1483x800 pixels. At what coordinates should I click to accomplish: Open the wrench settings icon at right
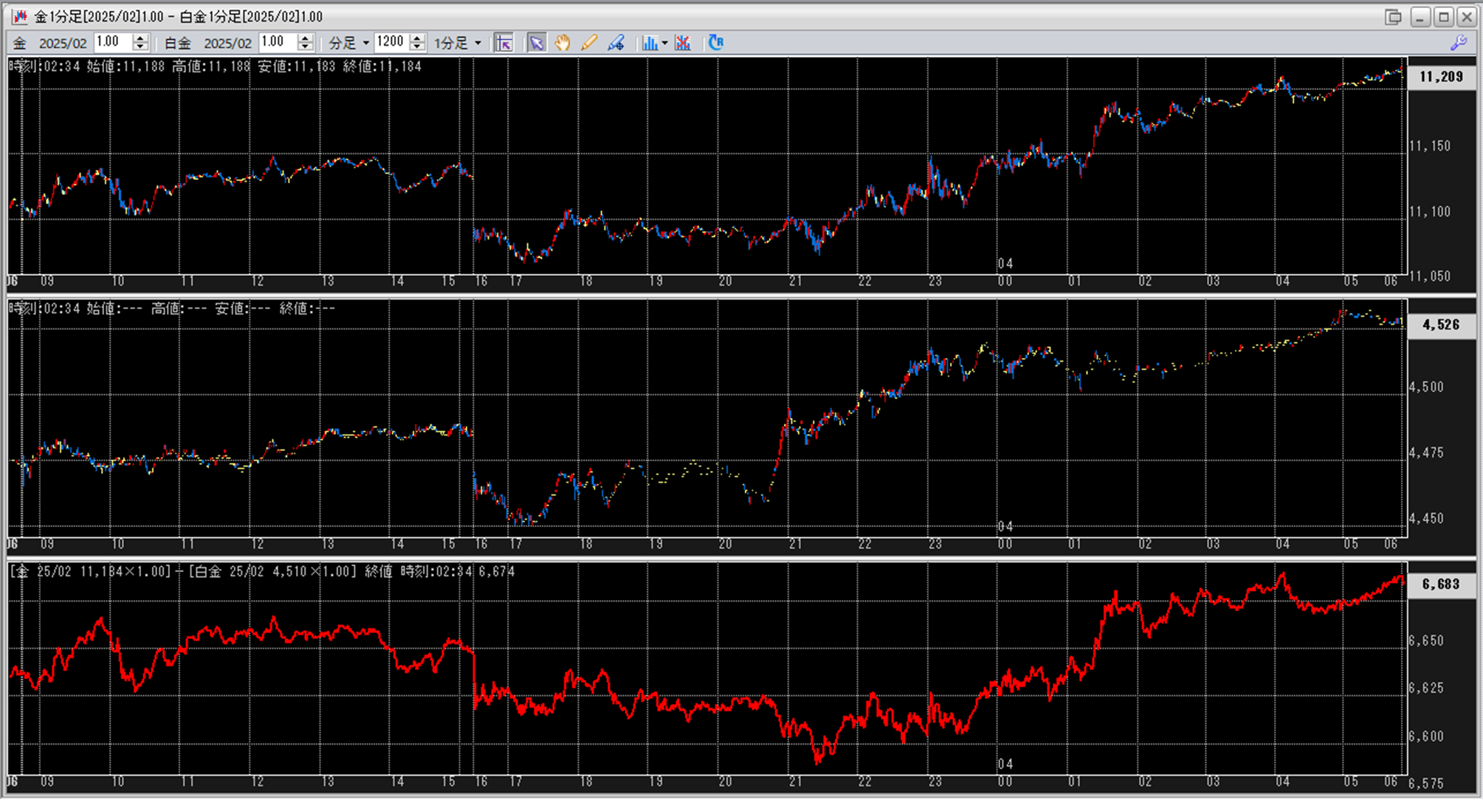[x=1459, y=43]
